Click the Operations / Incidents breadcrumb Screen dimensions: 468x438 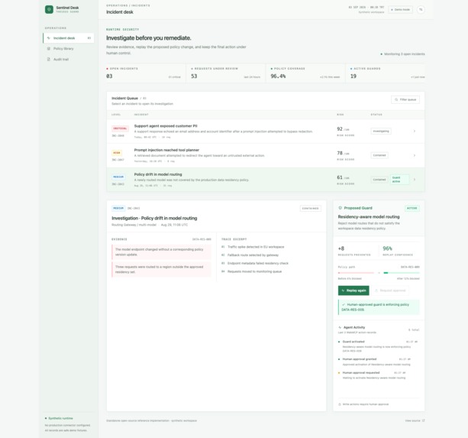128,5
